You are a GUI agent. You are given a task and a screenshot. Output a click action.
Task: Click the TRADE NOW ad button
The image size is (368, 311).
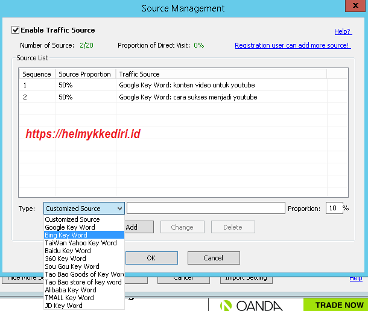[335, 304]
